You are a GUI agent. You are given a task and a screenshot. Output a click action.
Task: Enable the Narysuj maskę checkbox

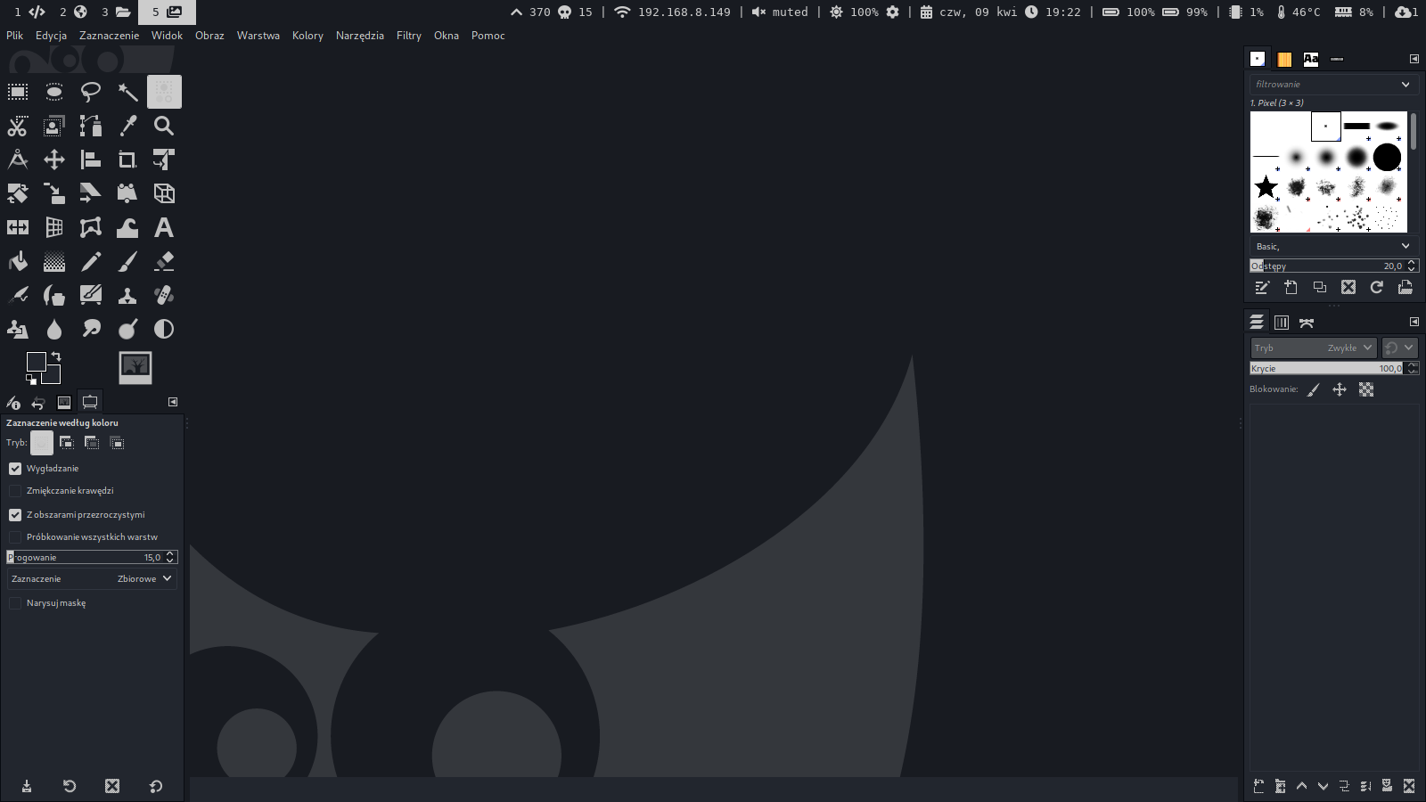pos(15,602)
